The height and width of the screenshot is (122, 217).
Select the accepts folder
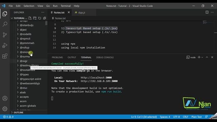coord(24,97)
